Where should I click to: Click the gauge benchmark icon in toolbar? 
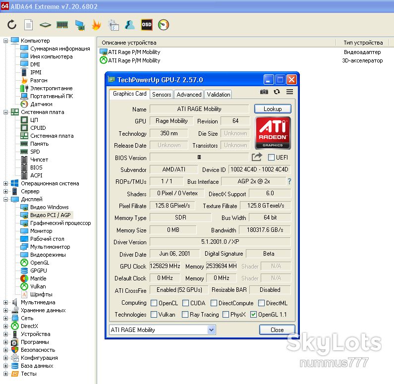coord(164,25)
